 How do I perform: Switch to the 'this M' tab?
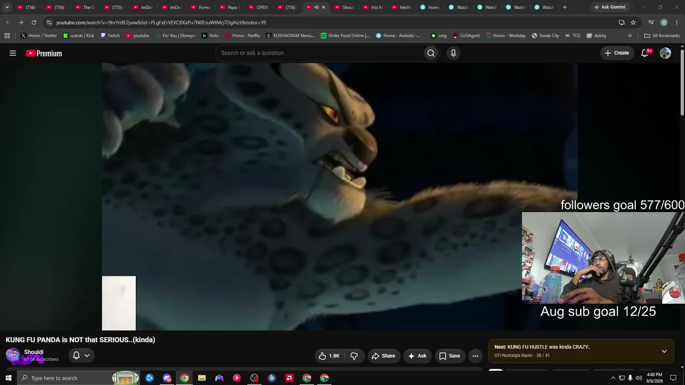pos(374,7)
